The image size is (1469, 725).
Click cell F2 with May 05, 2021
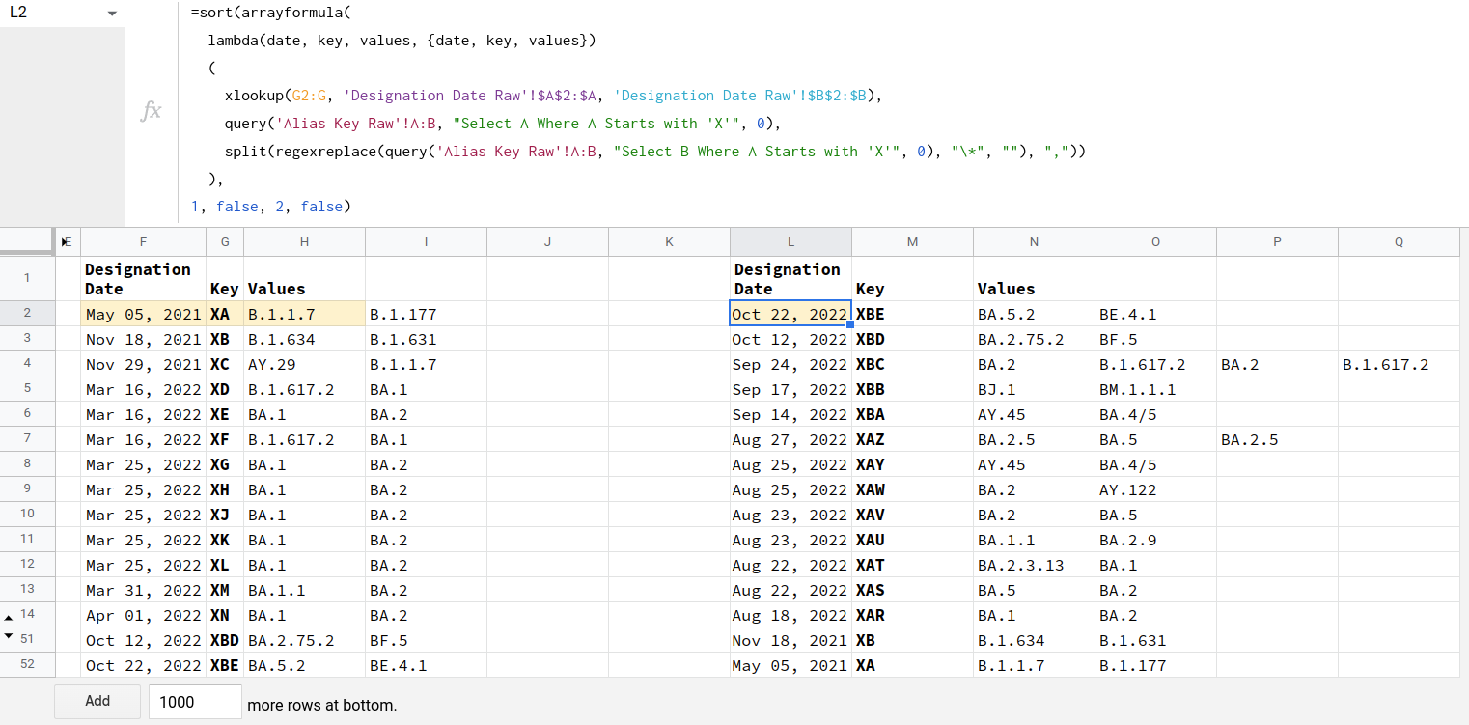144,314
